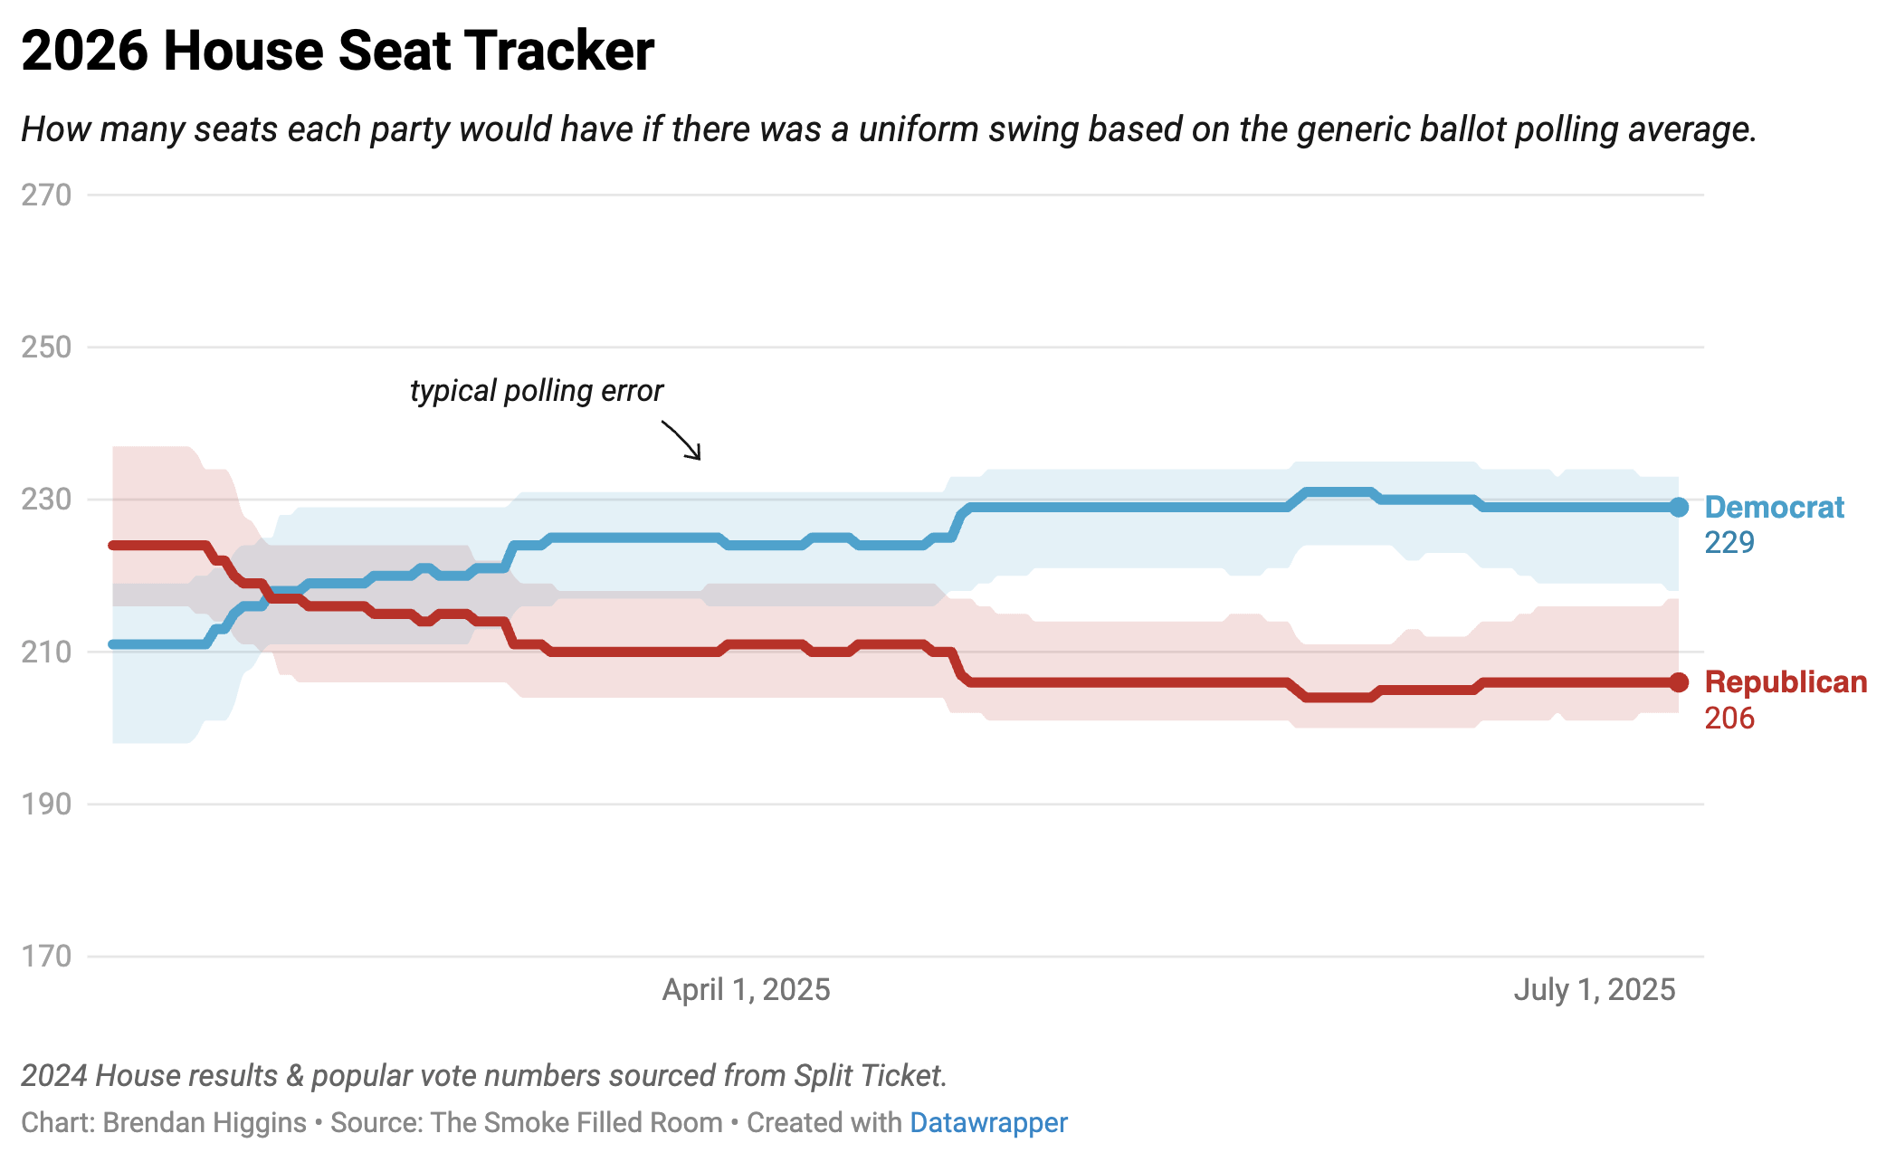Click the Split Ticket source note
The height and width of the screenshot is (1162, 1886).
tap(484, 1075)
